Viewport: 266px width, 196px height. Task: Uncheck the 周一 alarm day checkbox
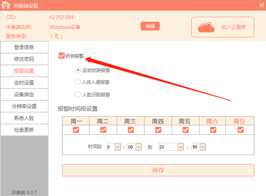[76, 130]
